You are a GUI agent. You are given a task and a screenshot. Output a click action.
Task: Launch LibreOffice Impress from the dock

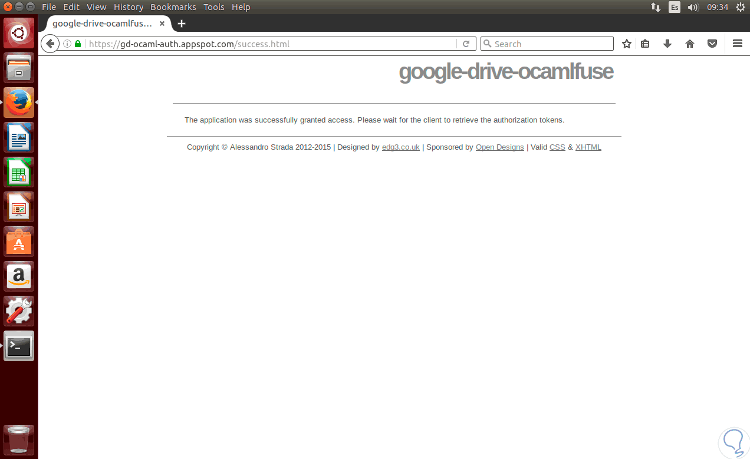(x=19, y=207)
